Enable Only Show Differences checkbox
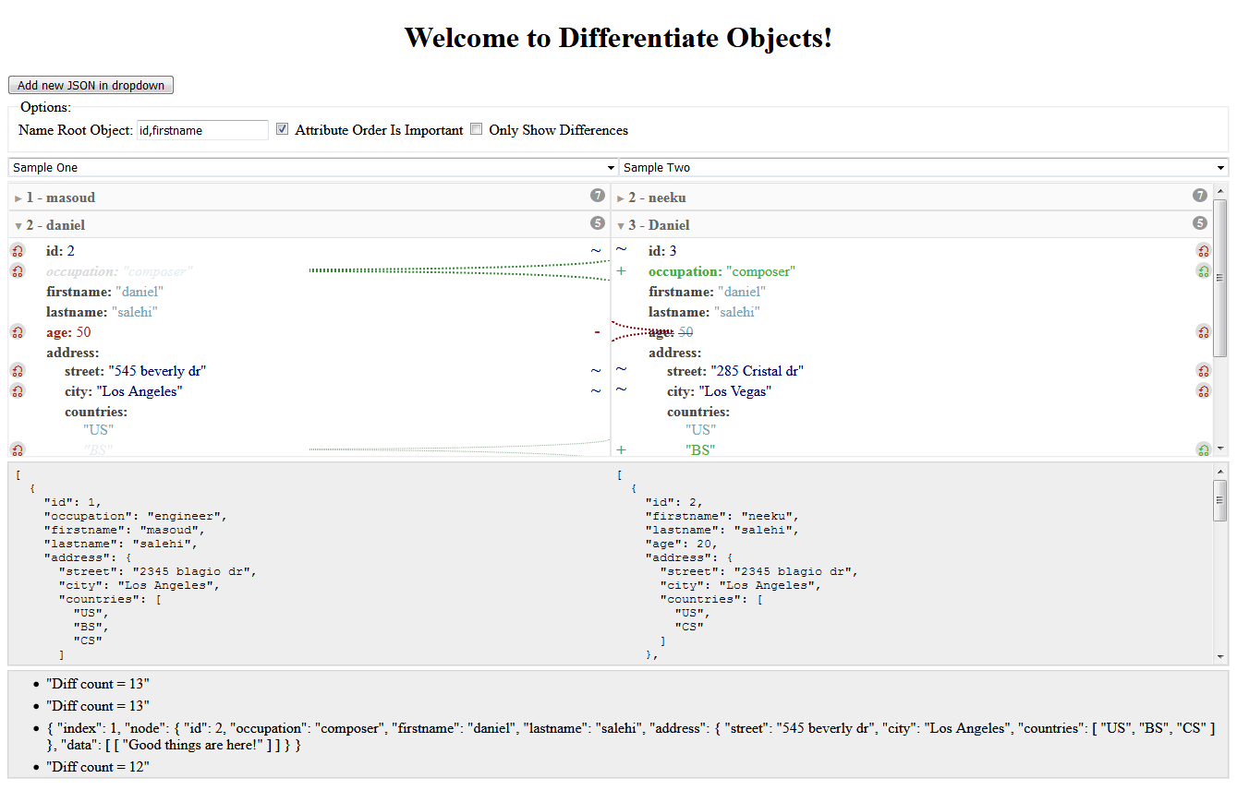The height and width of the screenshot is (790, 1237). tap(477, 129)
